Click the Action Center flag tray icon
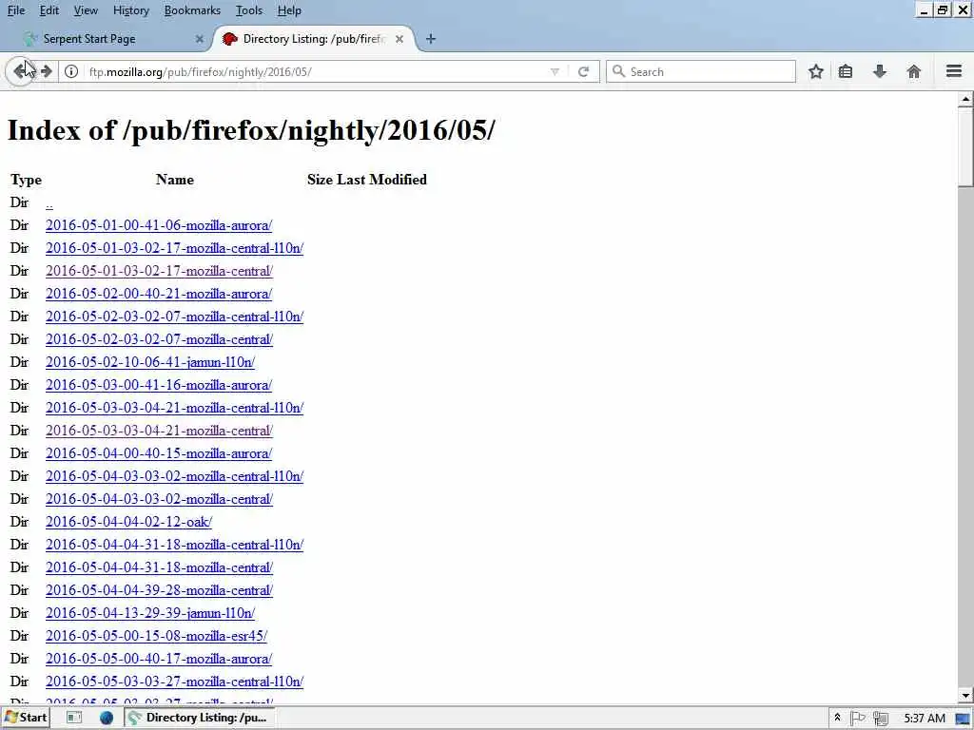This screenshot has width=974, height=730. 858,718
